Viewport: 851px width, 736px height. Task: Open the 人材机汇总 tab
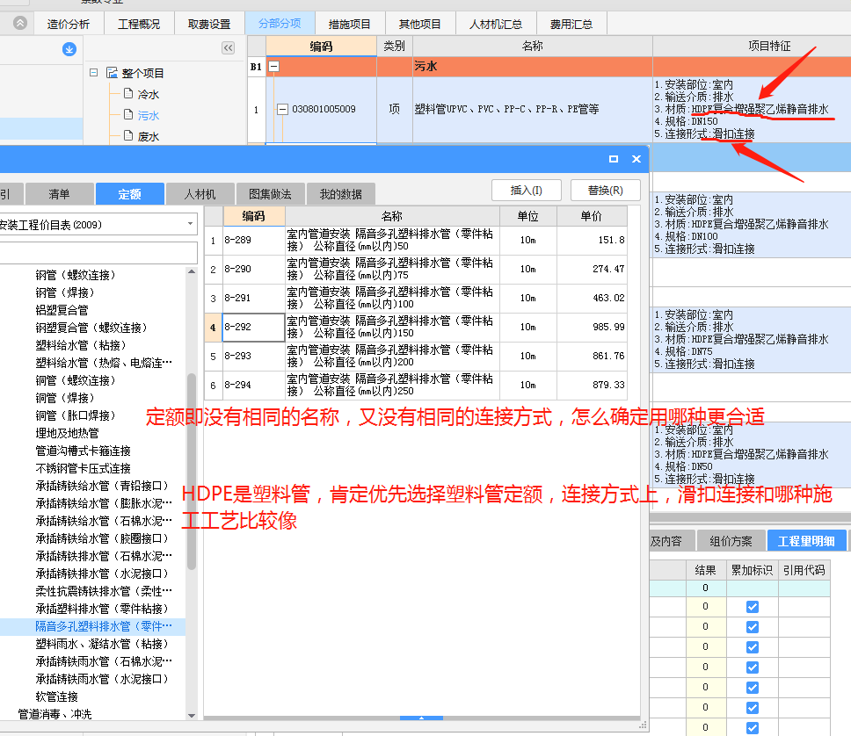496,25
